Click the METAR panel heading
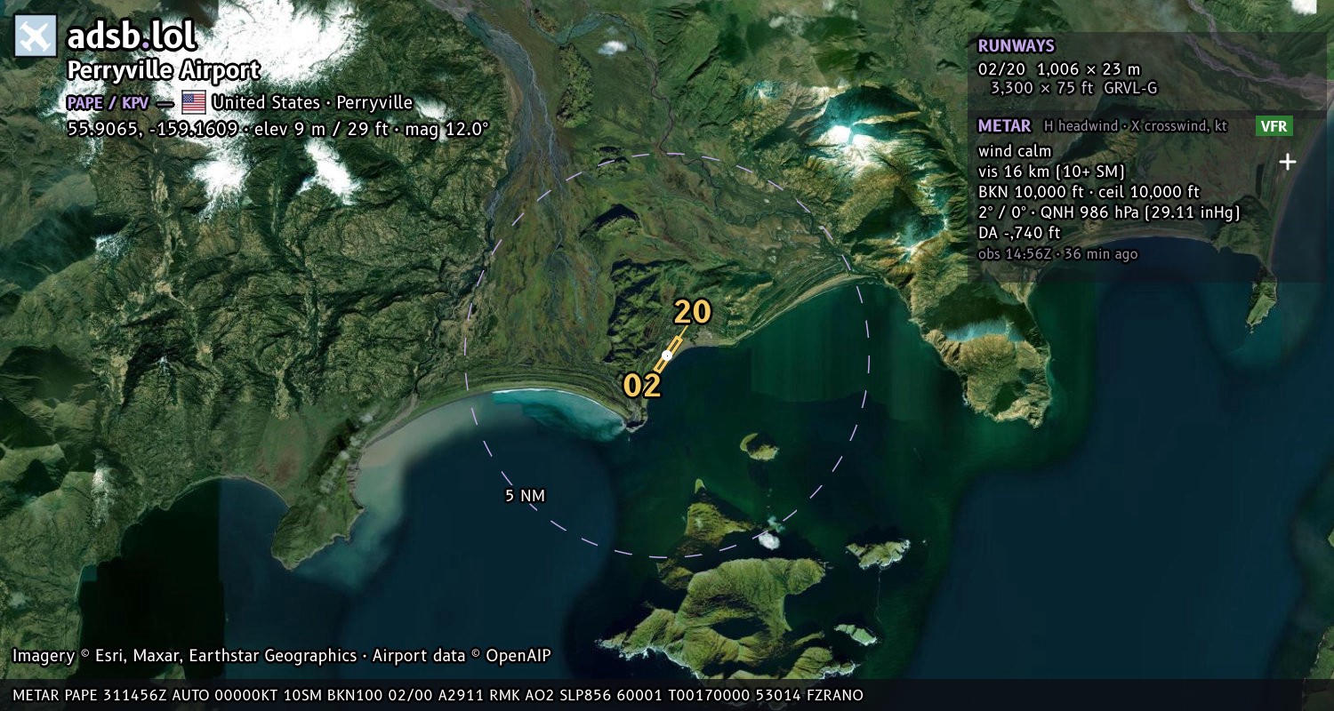The height and width of the screenshot is (711, 1334). [x=1004, y=126]
